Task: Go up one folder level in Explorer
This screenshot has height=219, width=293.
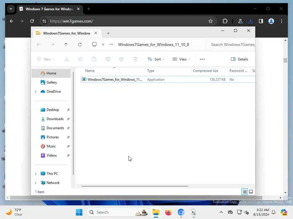Action: (x=66, y=44)
